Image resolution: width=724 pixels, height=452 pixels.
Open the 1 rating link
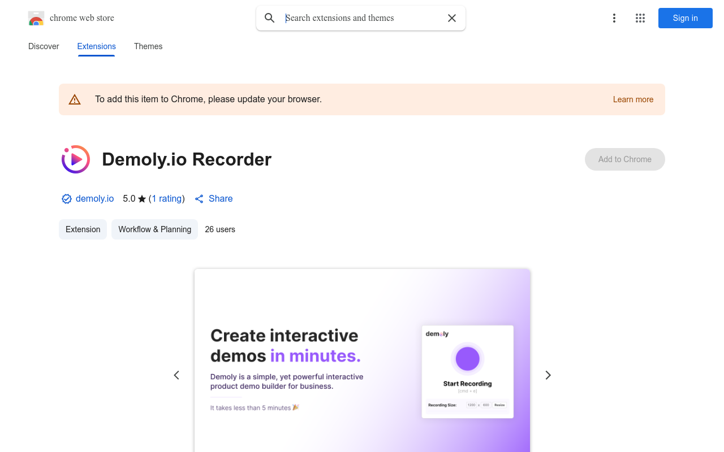coord(167,199)
